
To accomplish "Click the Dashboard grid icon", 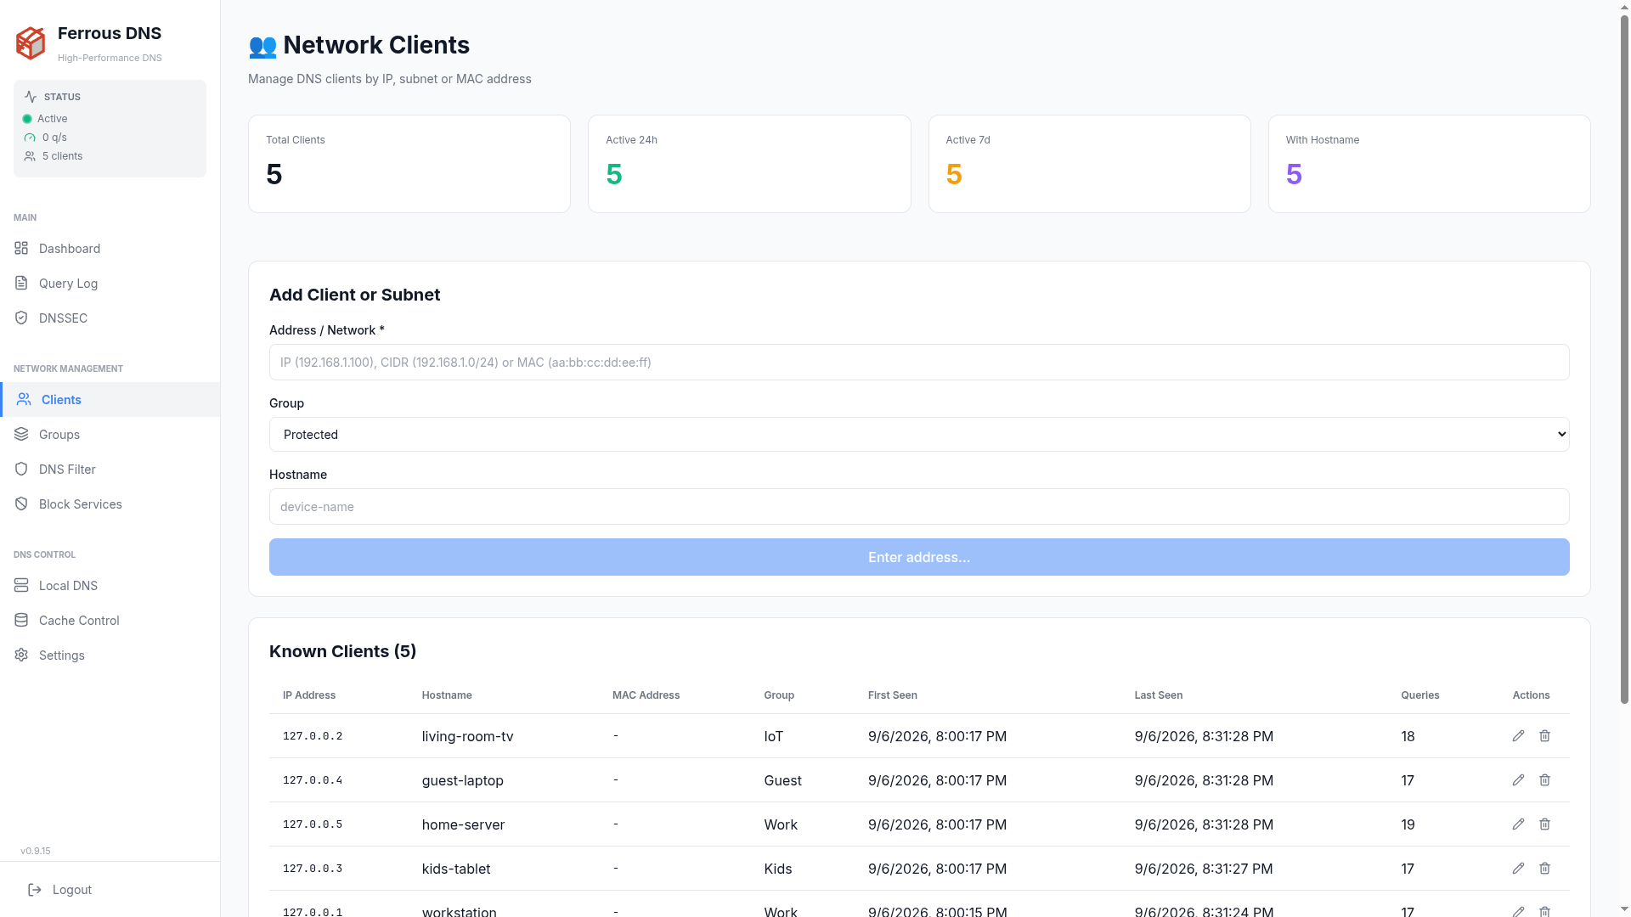I will tap(21, 248).
